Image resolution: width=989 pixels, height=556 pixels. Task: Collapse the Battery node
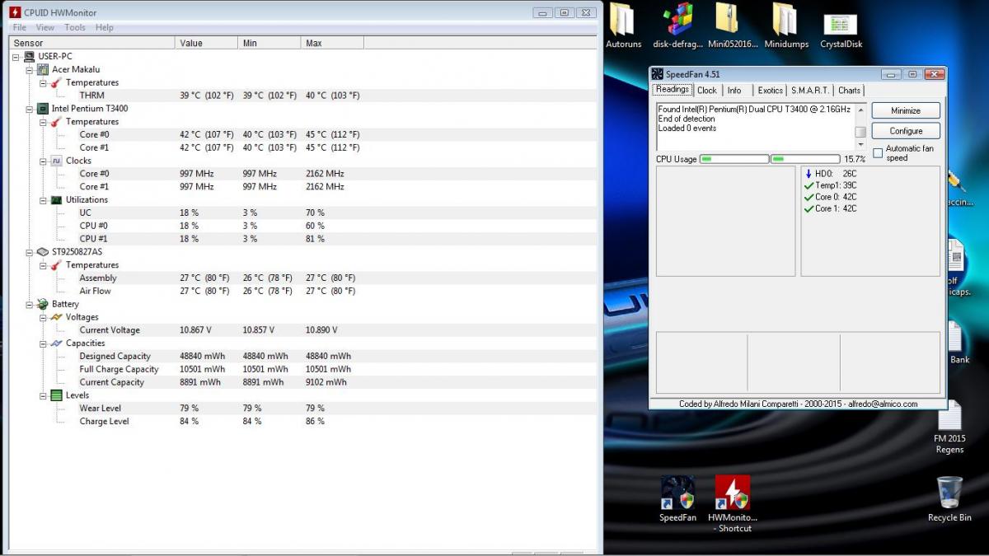(30, 304)
